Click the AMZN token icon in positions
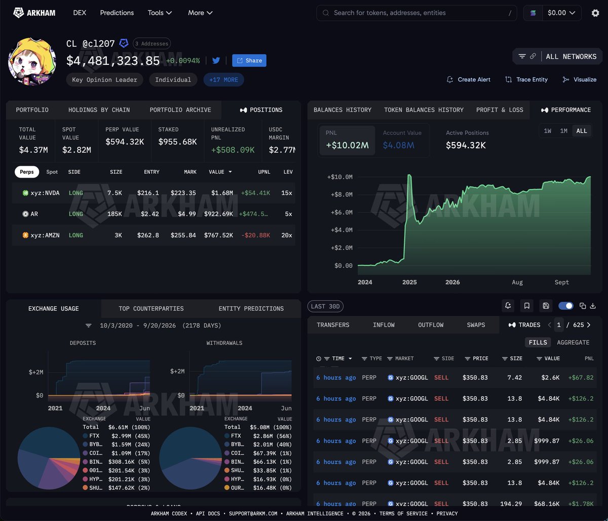The height and width of the screenshot is (521, 608). pyautogui.click(x=25, y=235)
